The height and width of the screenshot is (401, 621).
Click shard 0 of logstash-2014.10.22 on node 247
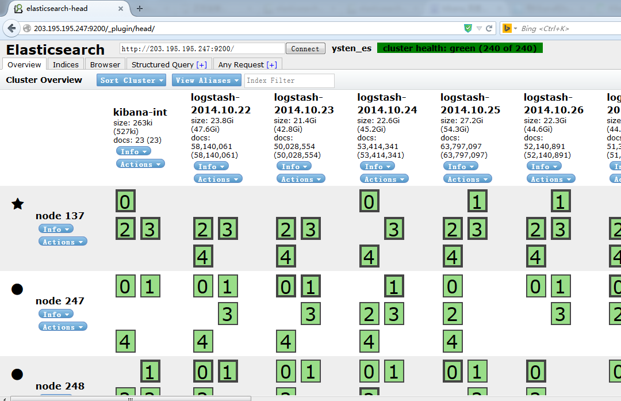coord(203,286)
